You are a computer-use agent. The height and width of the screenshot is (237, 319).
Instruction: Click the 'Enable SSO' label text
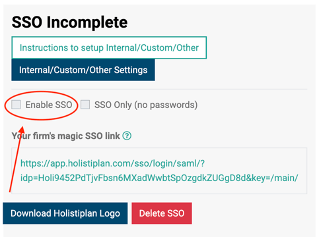(x=49, y=105)
